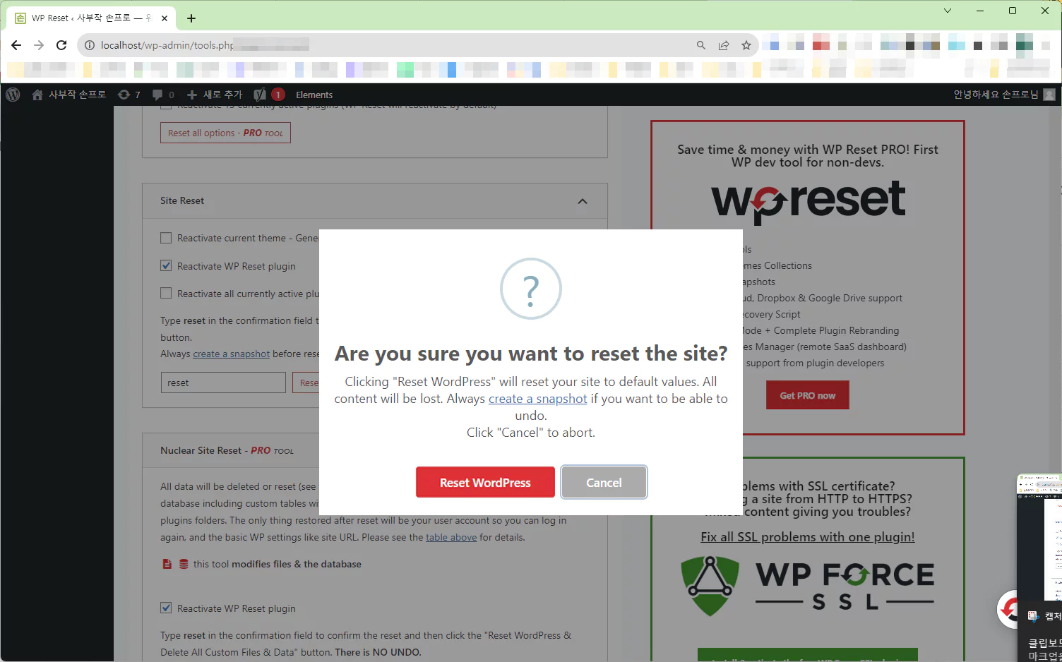Open the tab search chevron in title bar

(948, 11)
